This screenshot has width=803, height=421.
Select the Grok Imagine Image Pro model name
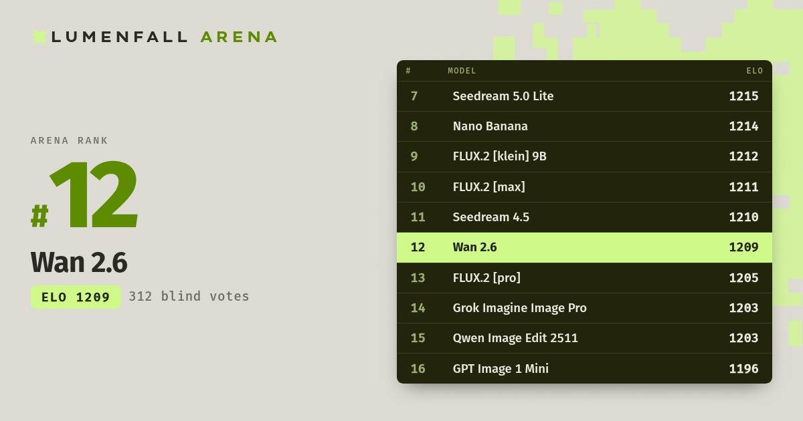pos(520,308)
